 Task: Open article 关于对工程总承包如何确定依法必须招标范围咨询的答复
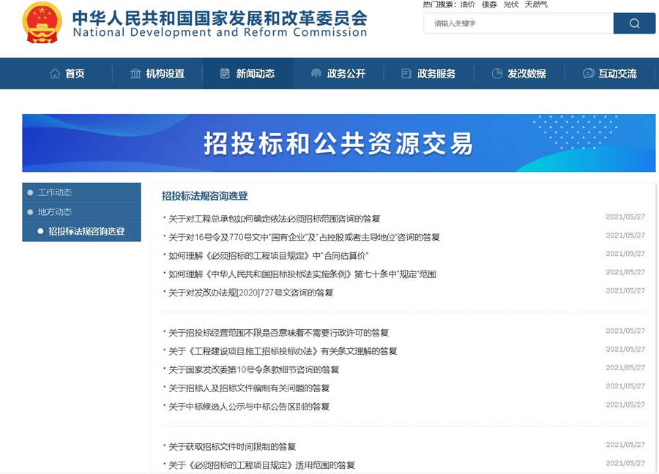(x=274, y=218)
